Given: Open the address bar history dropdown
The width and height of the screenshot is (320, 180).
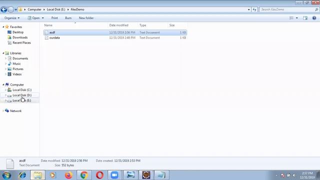Looking at the screenshot, I should (249, 9).
